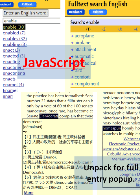Click the arrow icon beside attachment
The width and height of the screenshot is (140, 195).
point(72,50)
